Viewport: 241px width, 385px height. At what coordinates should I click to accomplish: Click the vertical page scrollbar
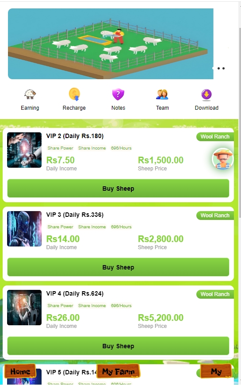point(240,123)
